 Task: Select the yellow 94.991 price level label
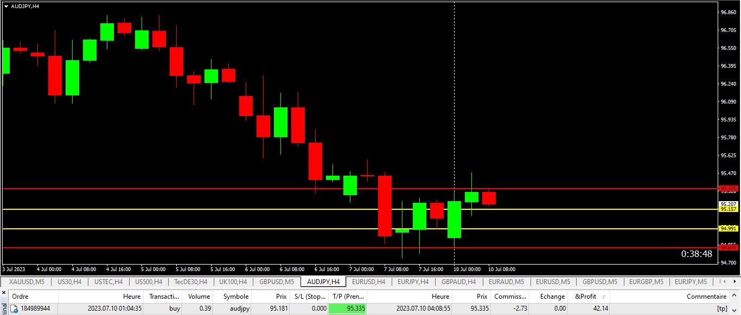coord(729,228)
